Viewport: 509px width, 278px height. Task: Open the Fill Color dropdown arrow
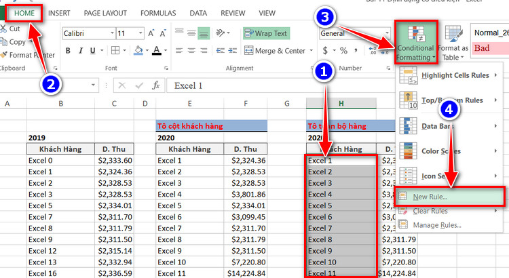click(x=147, y=51)
